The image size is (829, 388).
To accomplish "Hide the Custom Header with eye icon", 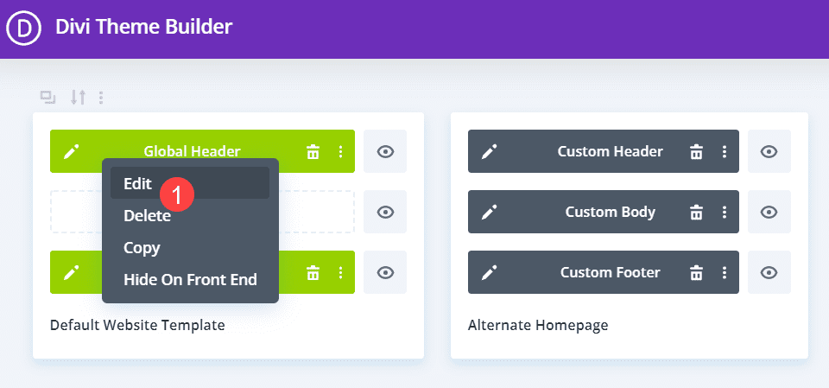I will point(769,152).
